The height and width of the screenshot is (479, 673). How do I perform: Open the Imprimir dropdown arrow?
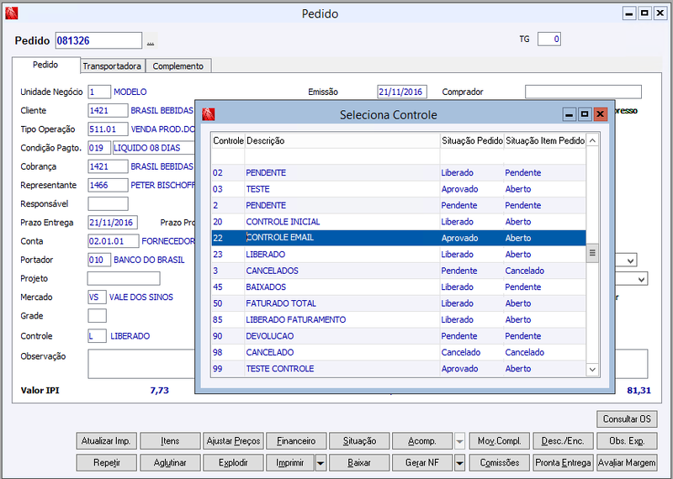321,463
